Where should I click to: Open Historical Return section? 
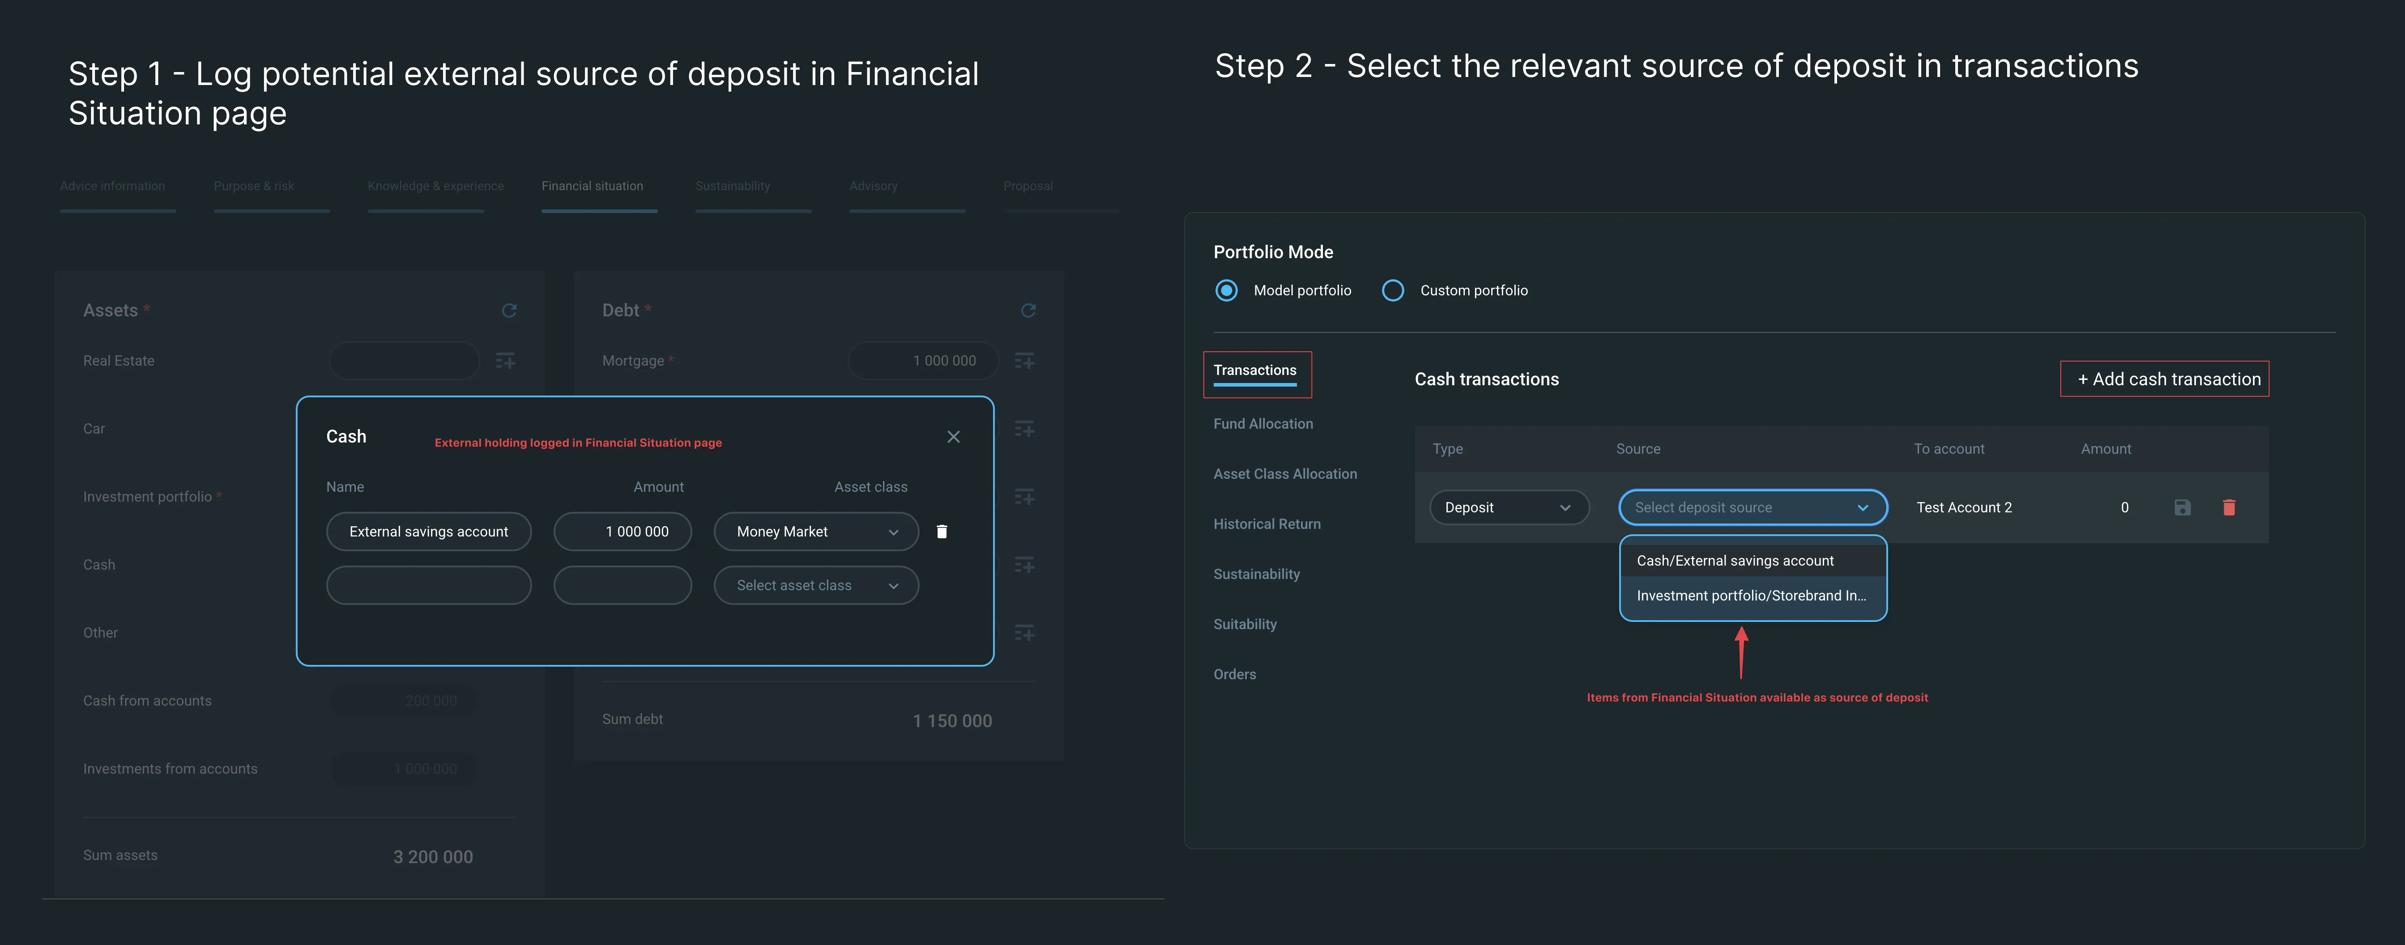[1266, 524]
